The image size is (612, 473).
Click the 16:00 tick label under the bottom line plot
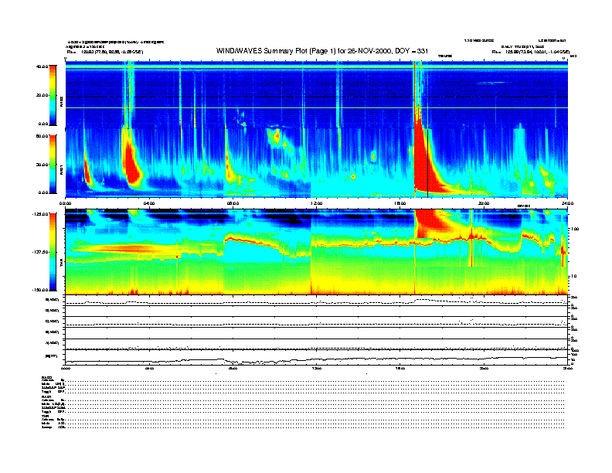click(x=400, y=368)
